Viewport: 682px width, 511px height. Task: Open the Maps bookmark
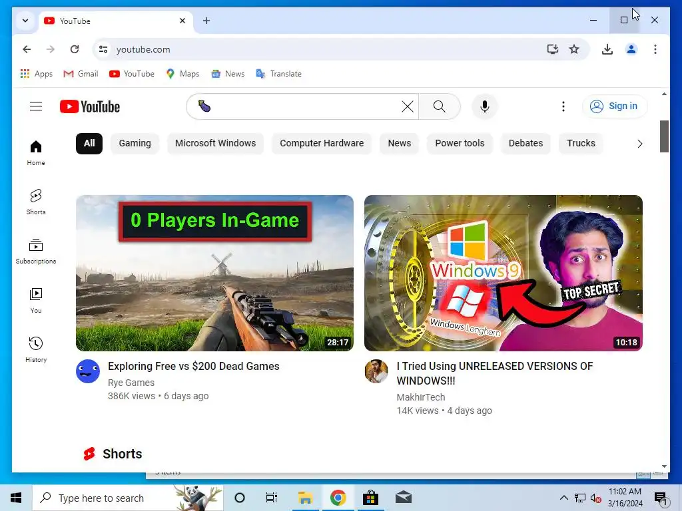coord(182,74)
